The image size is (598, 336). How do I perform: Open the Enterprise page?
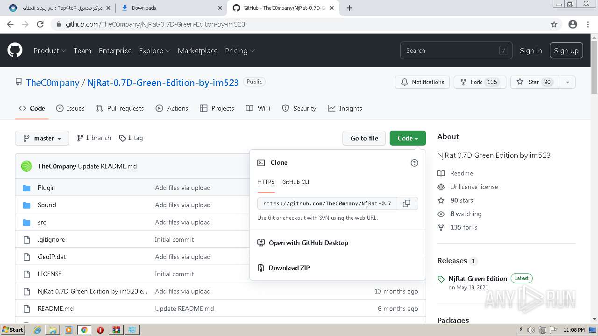tap(115, 51)
